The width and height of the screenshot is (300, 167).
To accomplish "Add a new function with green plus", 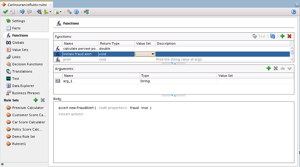I will (x=282, y=36).
